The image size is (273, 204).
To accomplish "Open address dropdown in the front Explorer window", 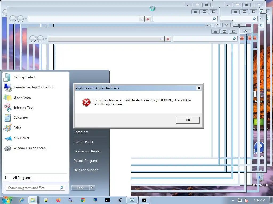I will pos(162,39).
